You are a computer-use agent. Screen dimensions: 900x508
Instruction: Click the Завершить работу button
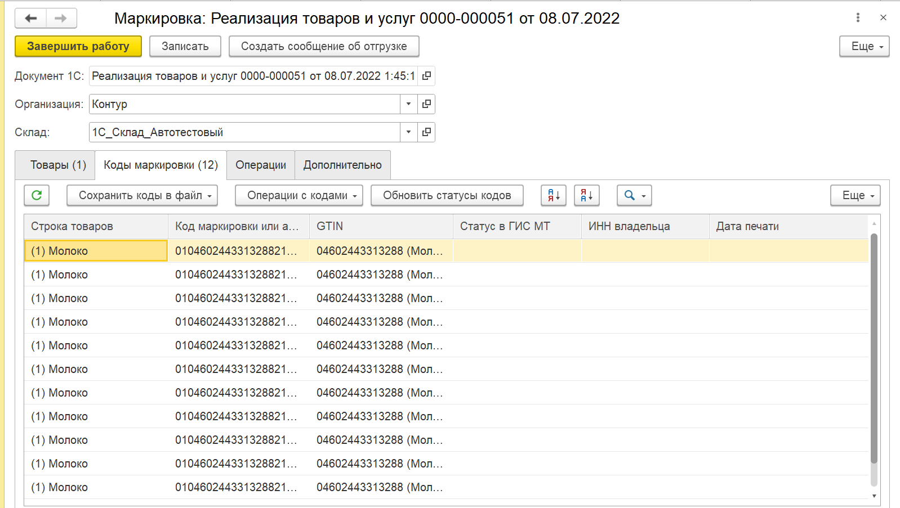pos(78,46)
